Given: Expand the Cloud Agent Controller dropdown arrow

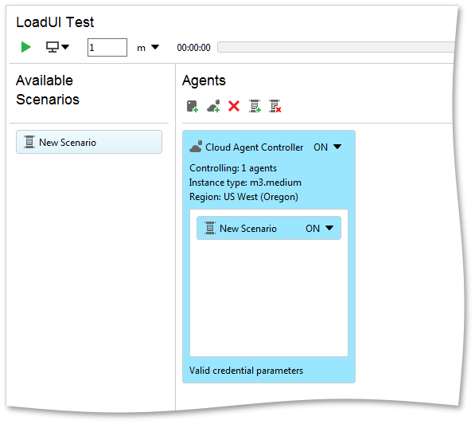Looking at the screenshot, I should pos(337,147).
